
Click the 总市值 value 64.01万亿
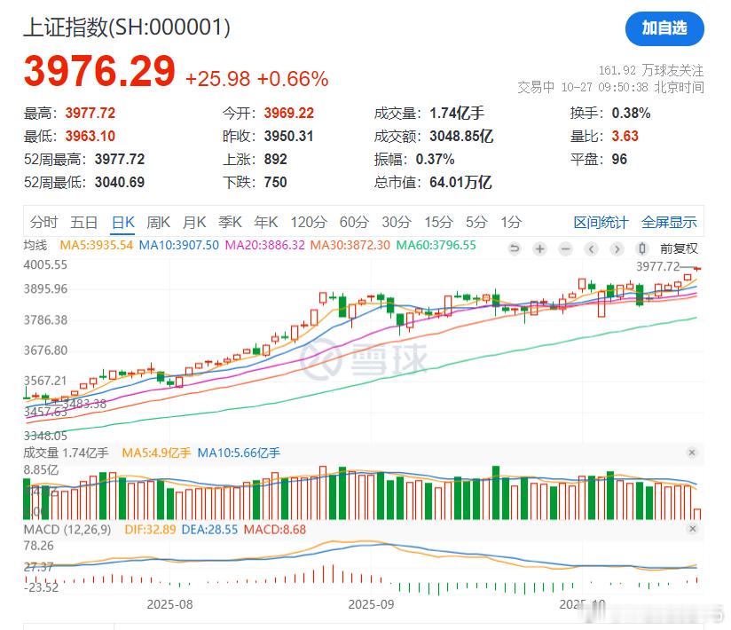click(460, 182)
